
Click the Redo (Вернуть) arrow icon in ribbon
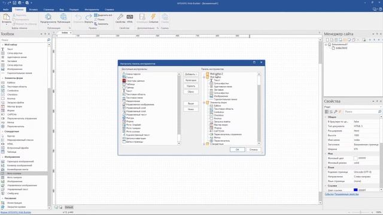pos(89,17)
